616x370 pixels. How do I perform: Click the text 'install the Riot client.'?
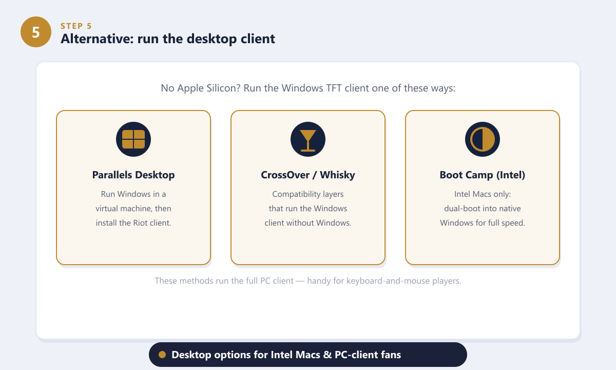[x=133, y=223]
